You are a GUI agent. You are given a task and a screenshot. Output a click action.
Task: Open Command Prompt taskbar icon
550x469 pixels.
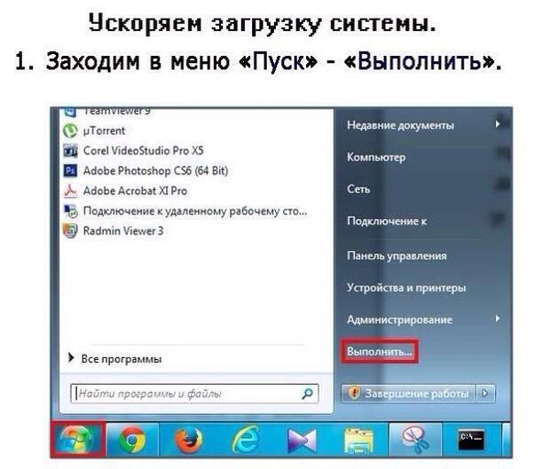(x=471, y=440)
